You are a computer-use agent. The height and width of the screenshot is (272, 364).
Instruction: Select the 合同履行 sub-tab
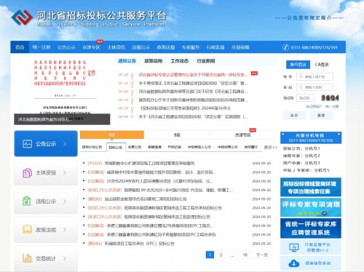point(250,147)
